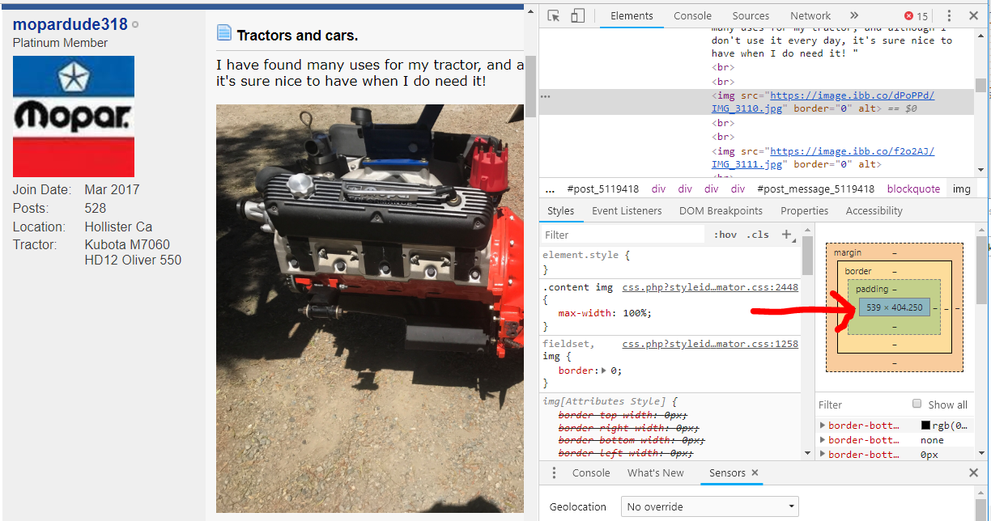This screenshot has width=991, height=521.
Task: Click the Styles filter input field
Action: point(622,235)
